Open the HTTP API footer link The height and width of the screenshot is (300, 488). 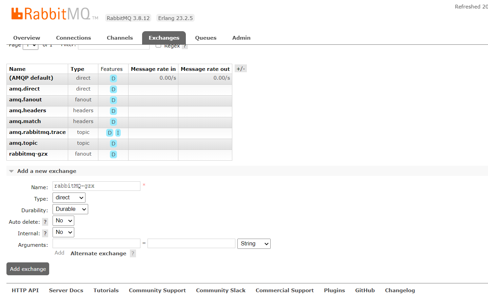pos(25,291)
